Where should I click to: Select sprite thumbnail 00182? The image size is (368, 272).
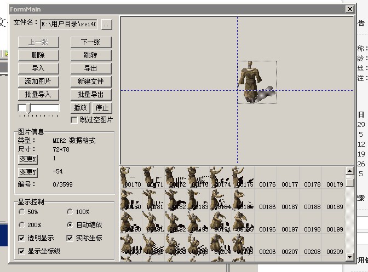(x=176, y=200)
